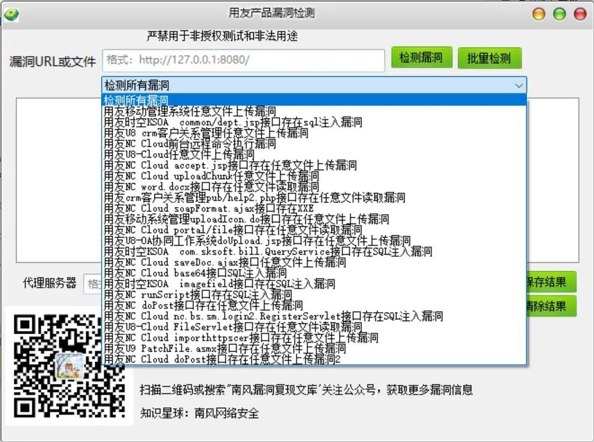Screen dimensions: 594x442
Task: Select 用友时空KSOA common/dept.jsp SQL注入 option
Action: 314,122
